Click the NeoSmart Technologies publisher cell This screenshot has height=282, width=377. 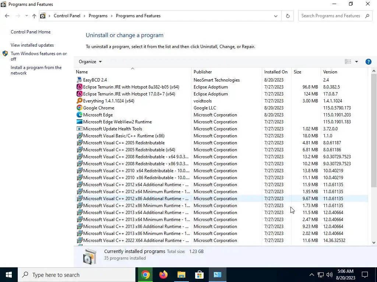pyautogui.click(x=216, y=80)
